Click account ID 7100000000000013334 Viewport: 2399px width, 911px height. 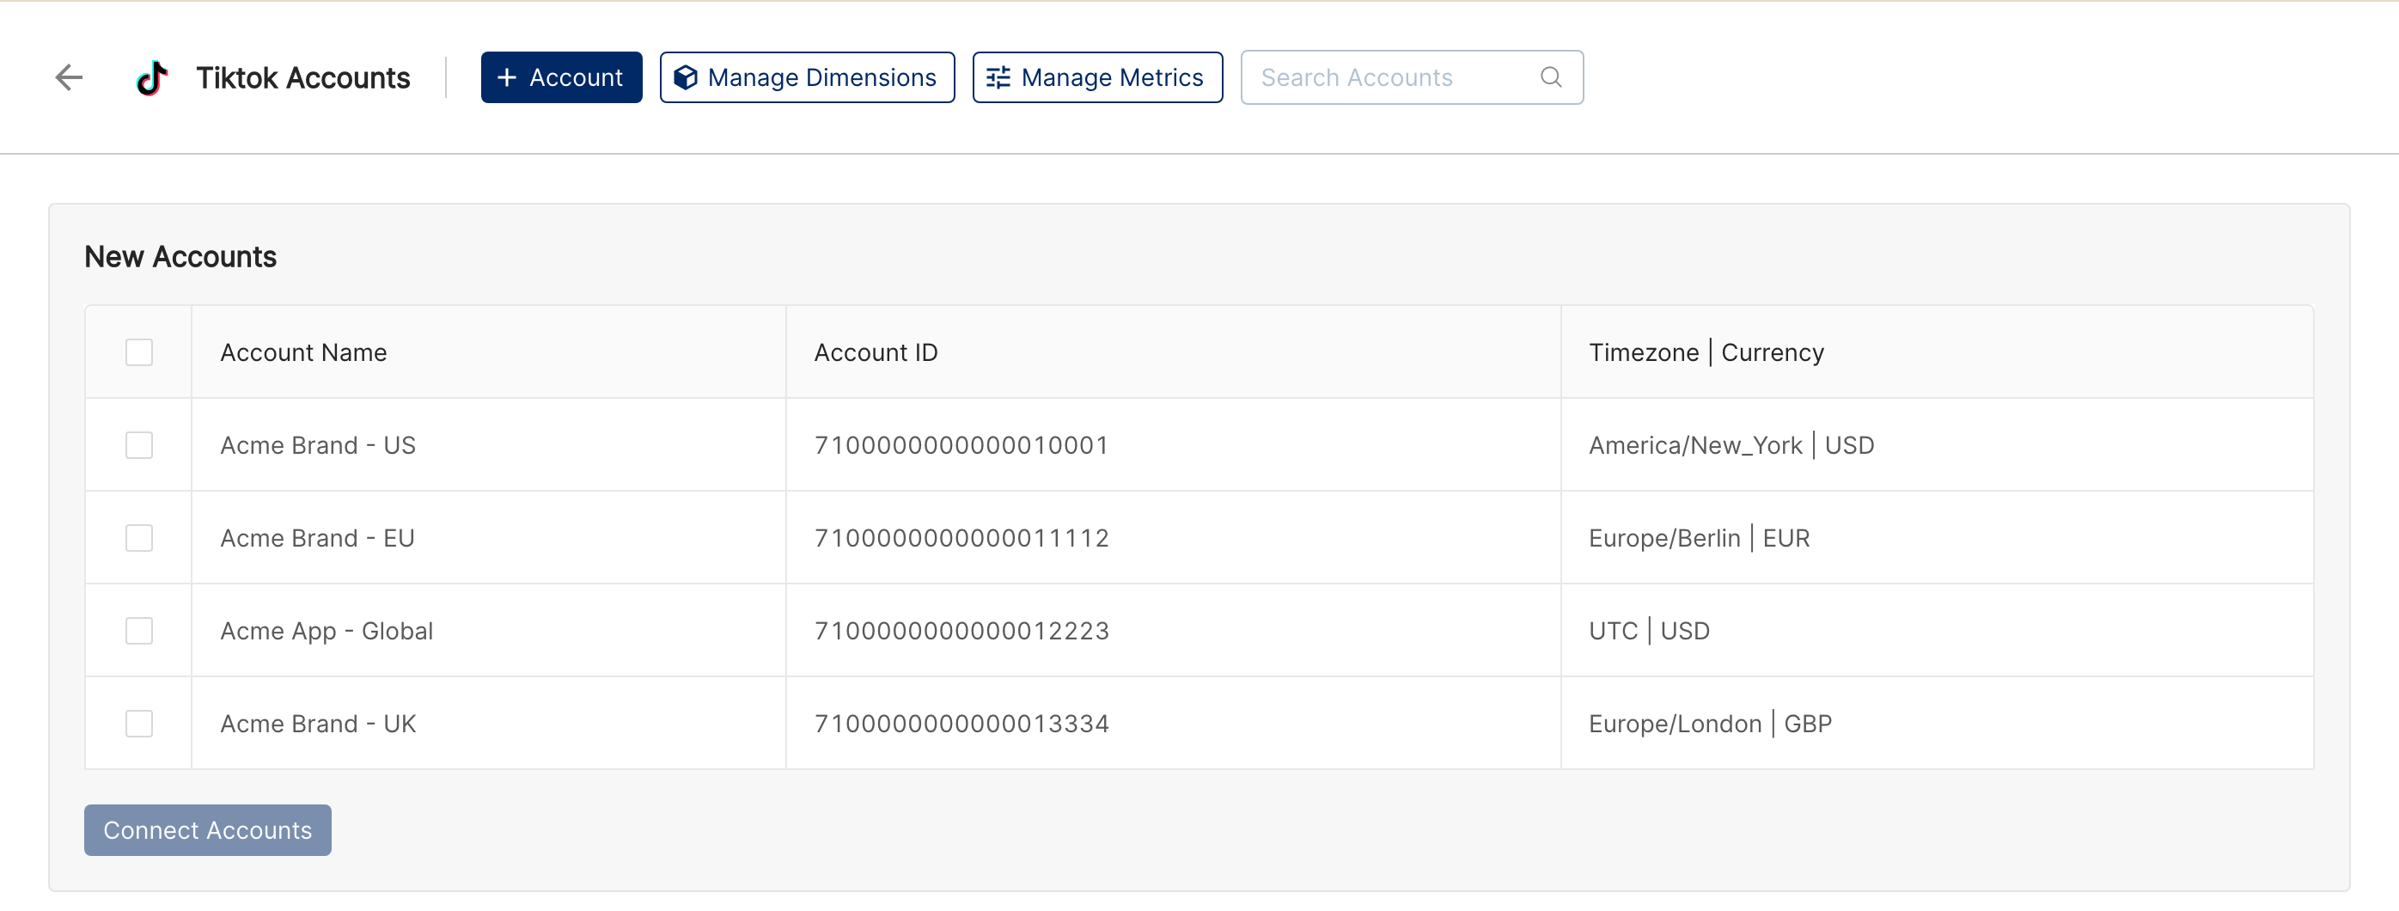[961, 724]
